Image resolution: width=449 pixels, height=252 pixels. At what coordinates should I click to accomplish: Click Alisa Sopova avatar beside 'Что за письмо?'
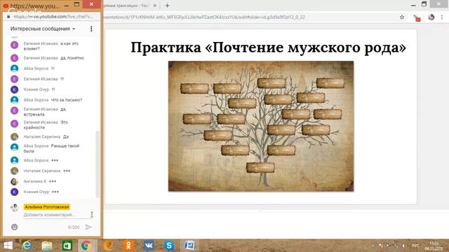(14, 99)
